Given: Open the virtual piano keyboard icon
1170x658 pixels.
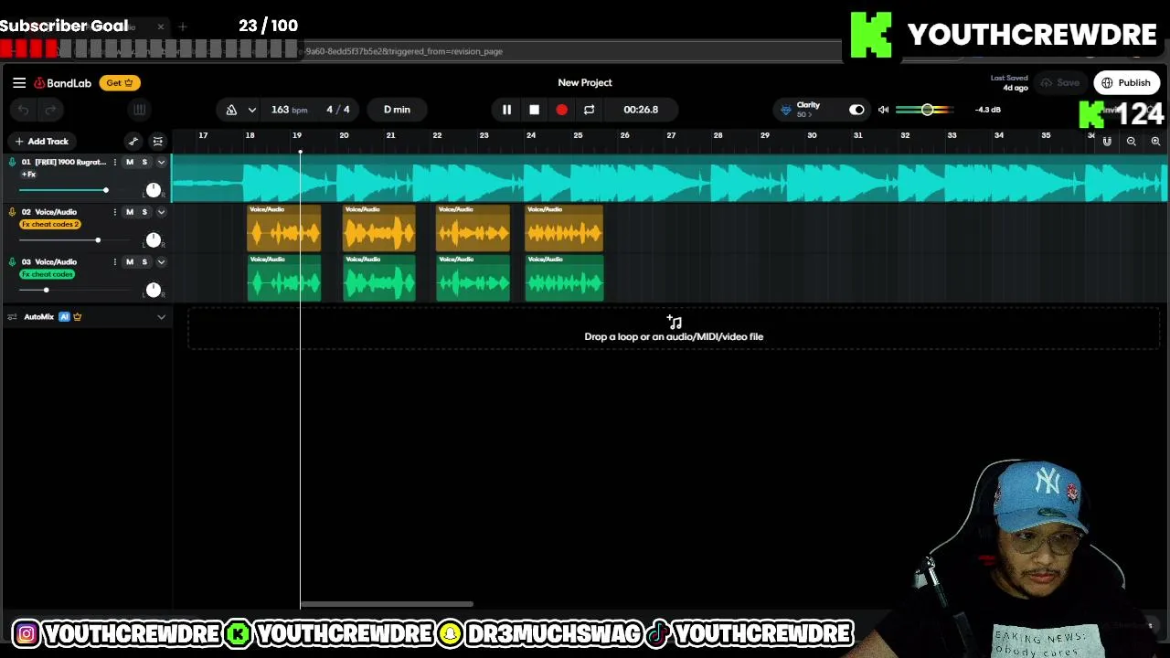Looking at the screenshot, I should (x=139, y=110).
